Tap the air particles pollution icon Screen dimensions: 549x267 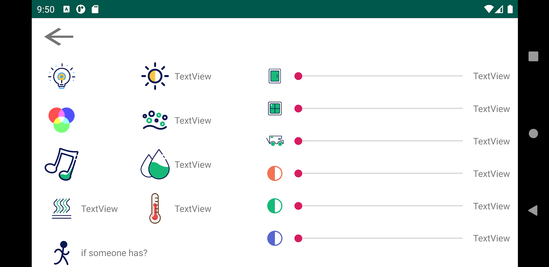(155, 120)
